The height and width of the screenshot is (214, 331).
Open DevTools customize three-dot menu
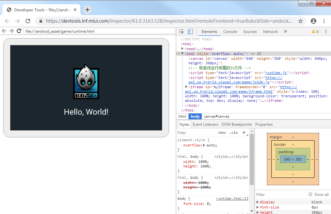point(326,32)
